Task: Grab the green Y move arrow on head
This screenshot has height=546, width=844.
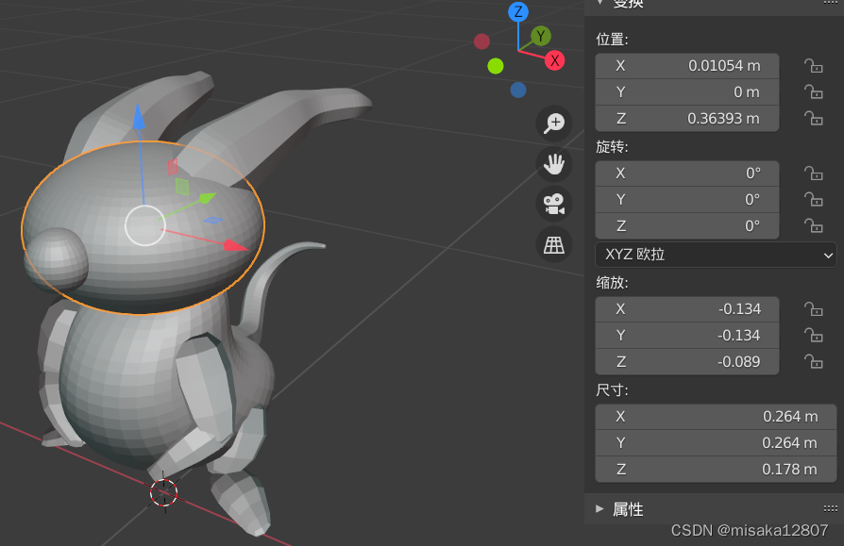Action: pyautogui.click(x=208, y=198)
